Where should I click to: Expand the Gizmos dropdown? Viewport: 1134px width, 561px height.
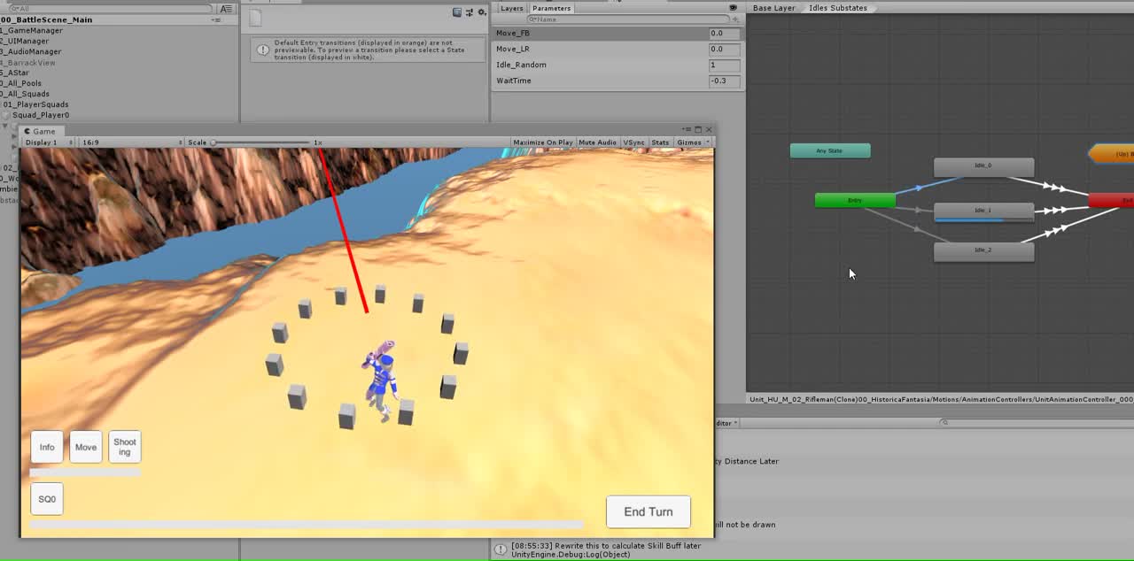coord(692,142)
